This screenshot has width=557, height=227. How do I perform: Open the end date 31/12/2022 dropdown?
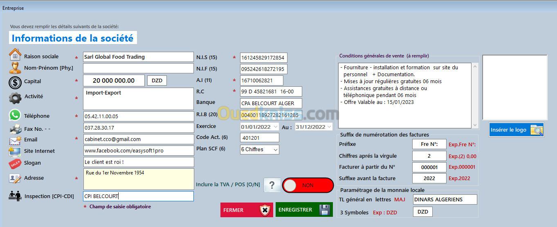coord(329,127)
